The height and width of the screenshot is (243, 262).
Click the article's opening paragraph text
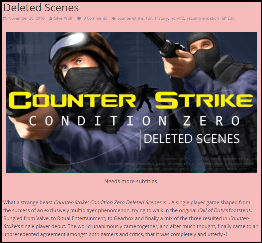(x=131, y=218)
